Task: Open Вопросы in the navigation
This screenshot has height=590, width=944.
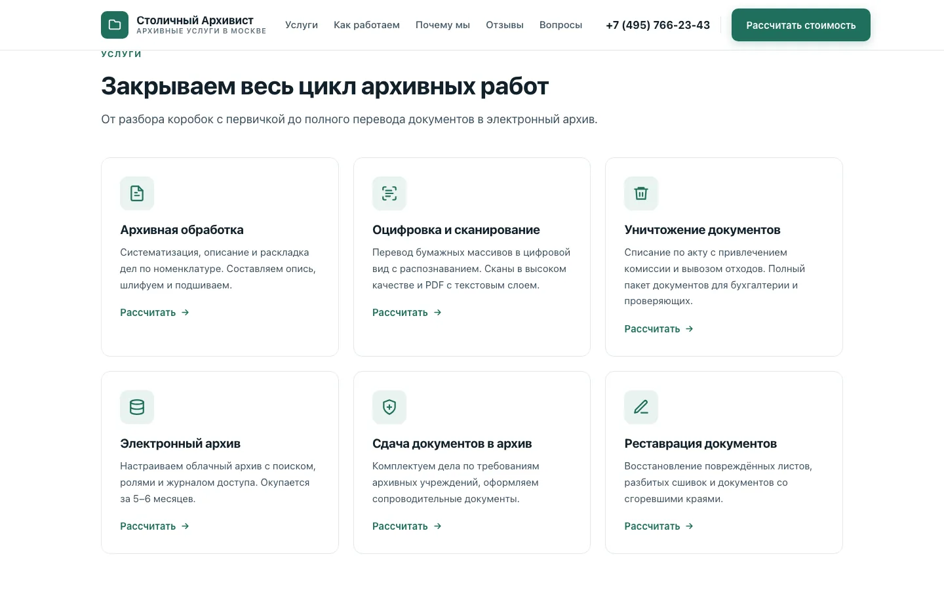Action: [x=560, y=25]
